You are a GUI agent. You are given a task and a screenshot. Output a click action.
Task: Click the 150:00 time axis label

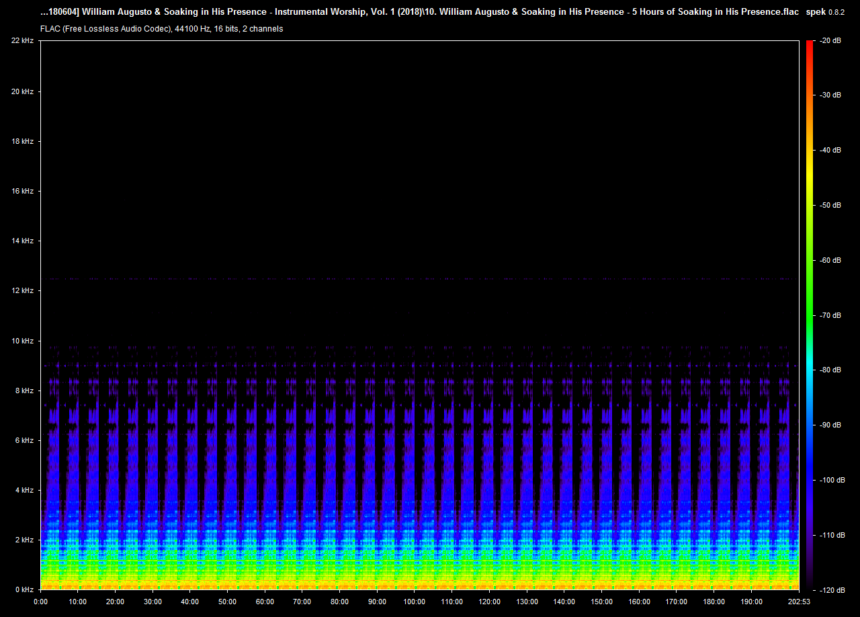(601, 602)
